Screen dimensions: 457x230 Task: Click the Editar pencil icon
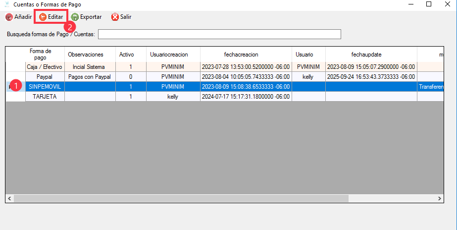pyautogui.click(x=43, y=17)
